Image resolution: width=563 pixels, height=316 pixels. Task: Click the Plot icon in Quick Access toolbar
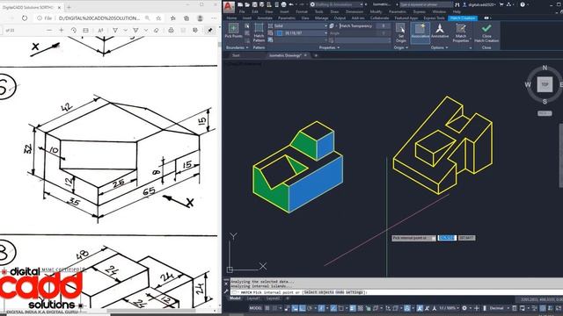pos(283,4)
